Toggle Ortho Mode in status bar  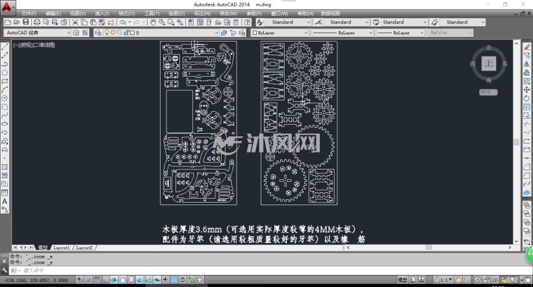(x=105, y=280)
